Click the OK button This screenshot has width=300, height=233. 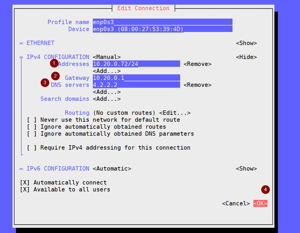[260, 203]
